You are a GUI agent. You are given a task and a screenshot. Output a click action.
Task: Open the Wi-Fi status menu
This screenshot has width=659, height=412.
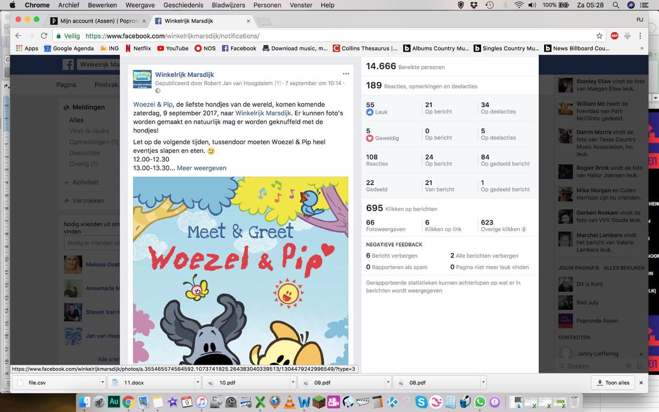click(x=519, y=5)
